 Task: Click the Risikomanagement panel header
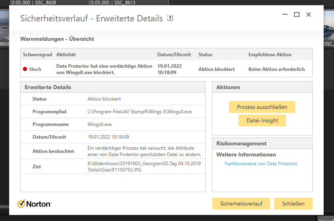coord(262,143)
